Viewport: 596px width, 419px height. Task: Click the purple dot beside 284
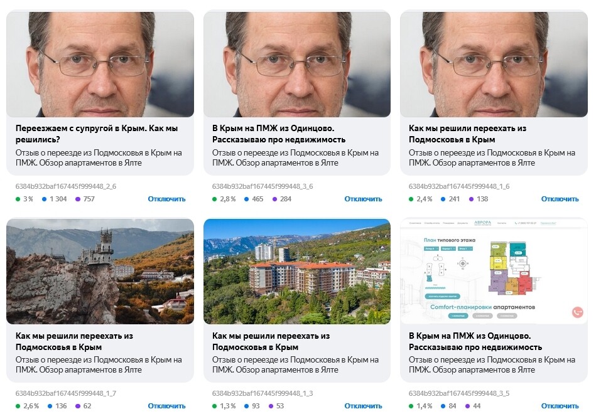click(274, 199)
